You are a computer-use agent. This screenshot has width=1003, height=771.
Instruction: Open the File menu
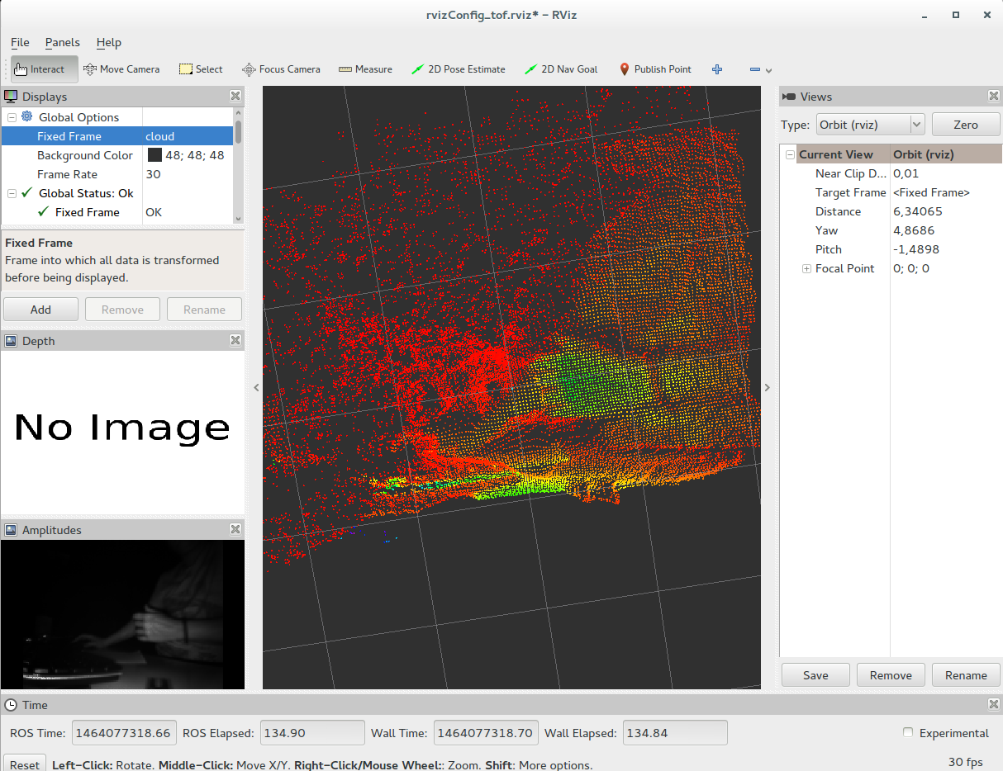[x=20, y=42]
